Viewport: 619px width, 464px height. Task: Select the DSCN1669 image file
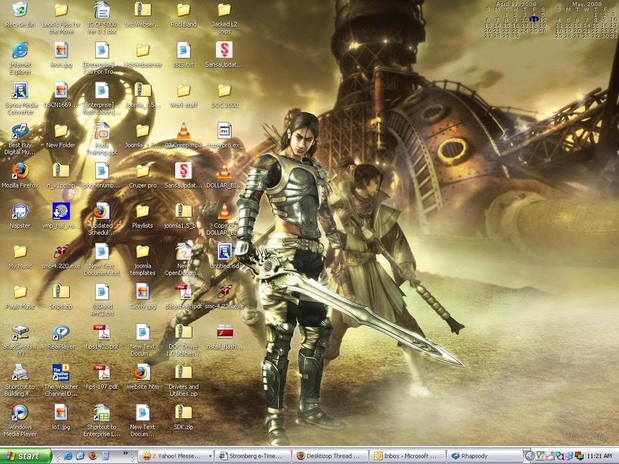point(61,95)
